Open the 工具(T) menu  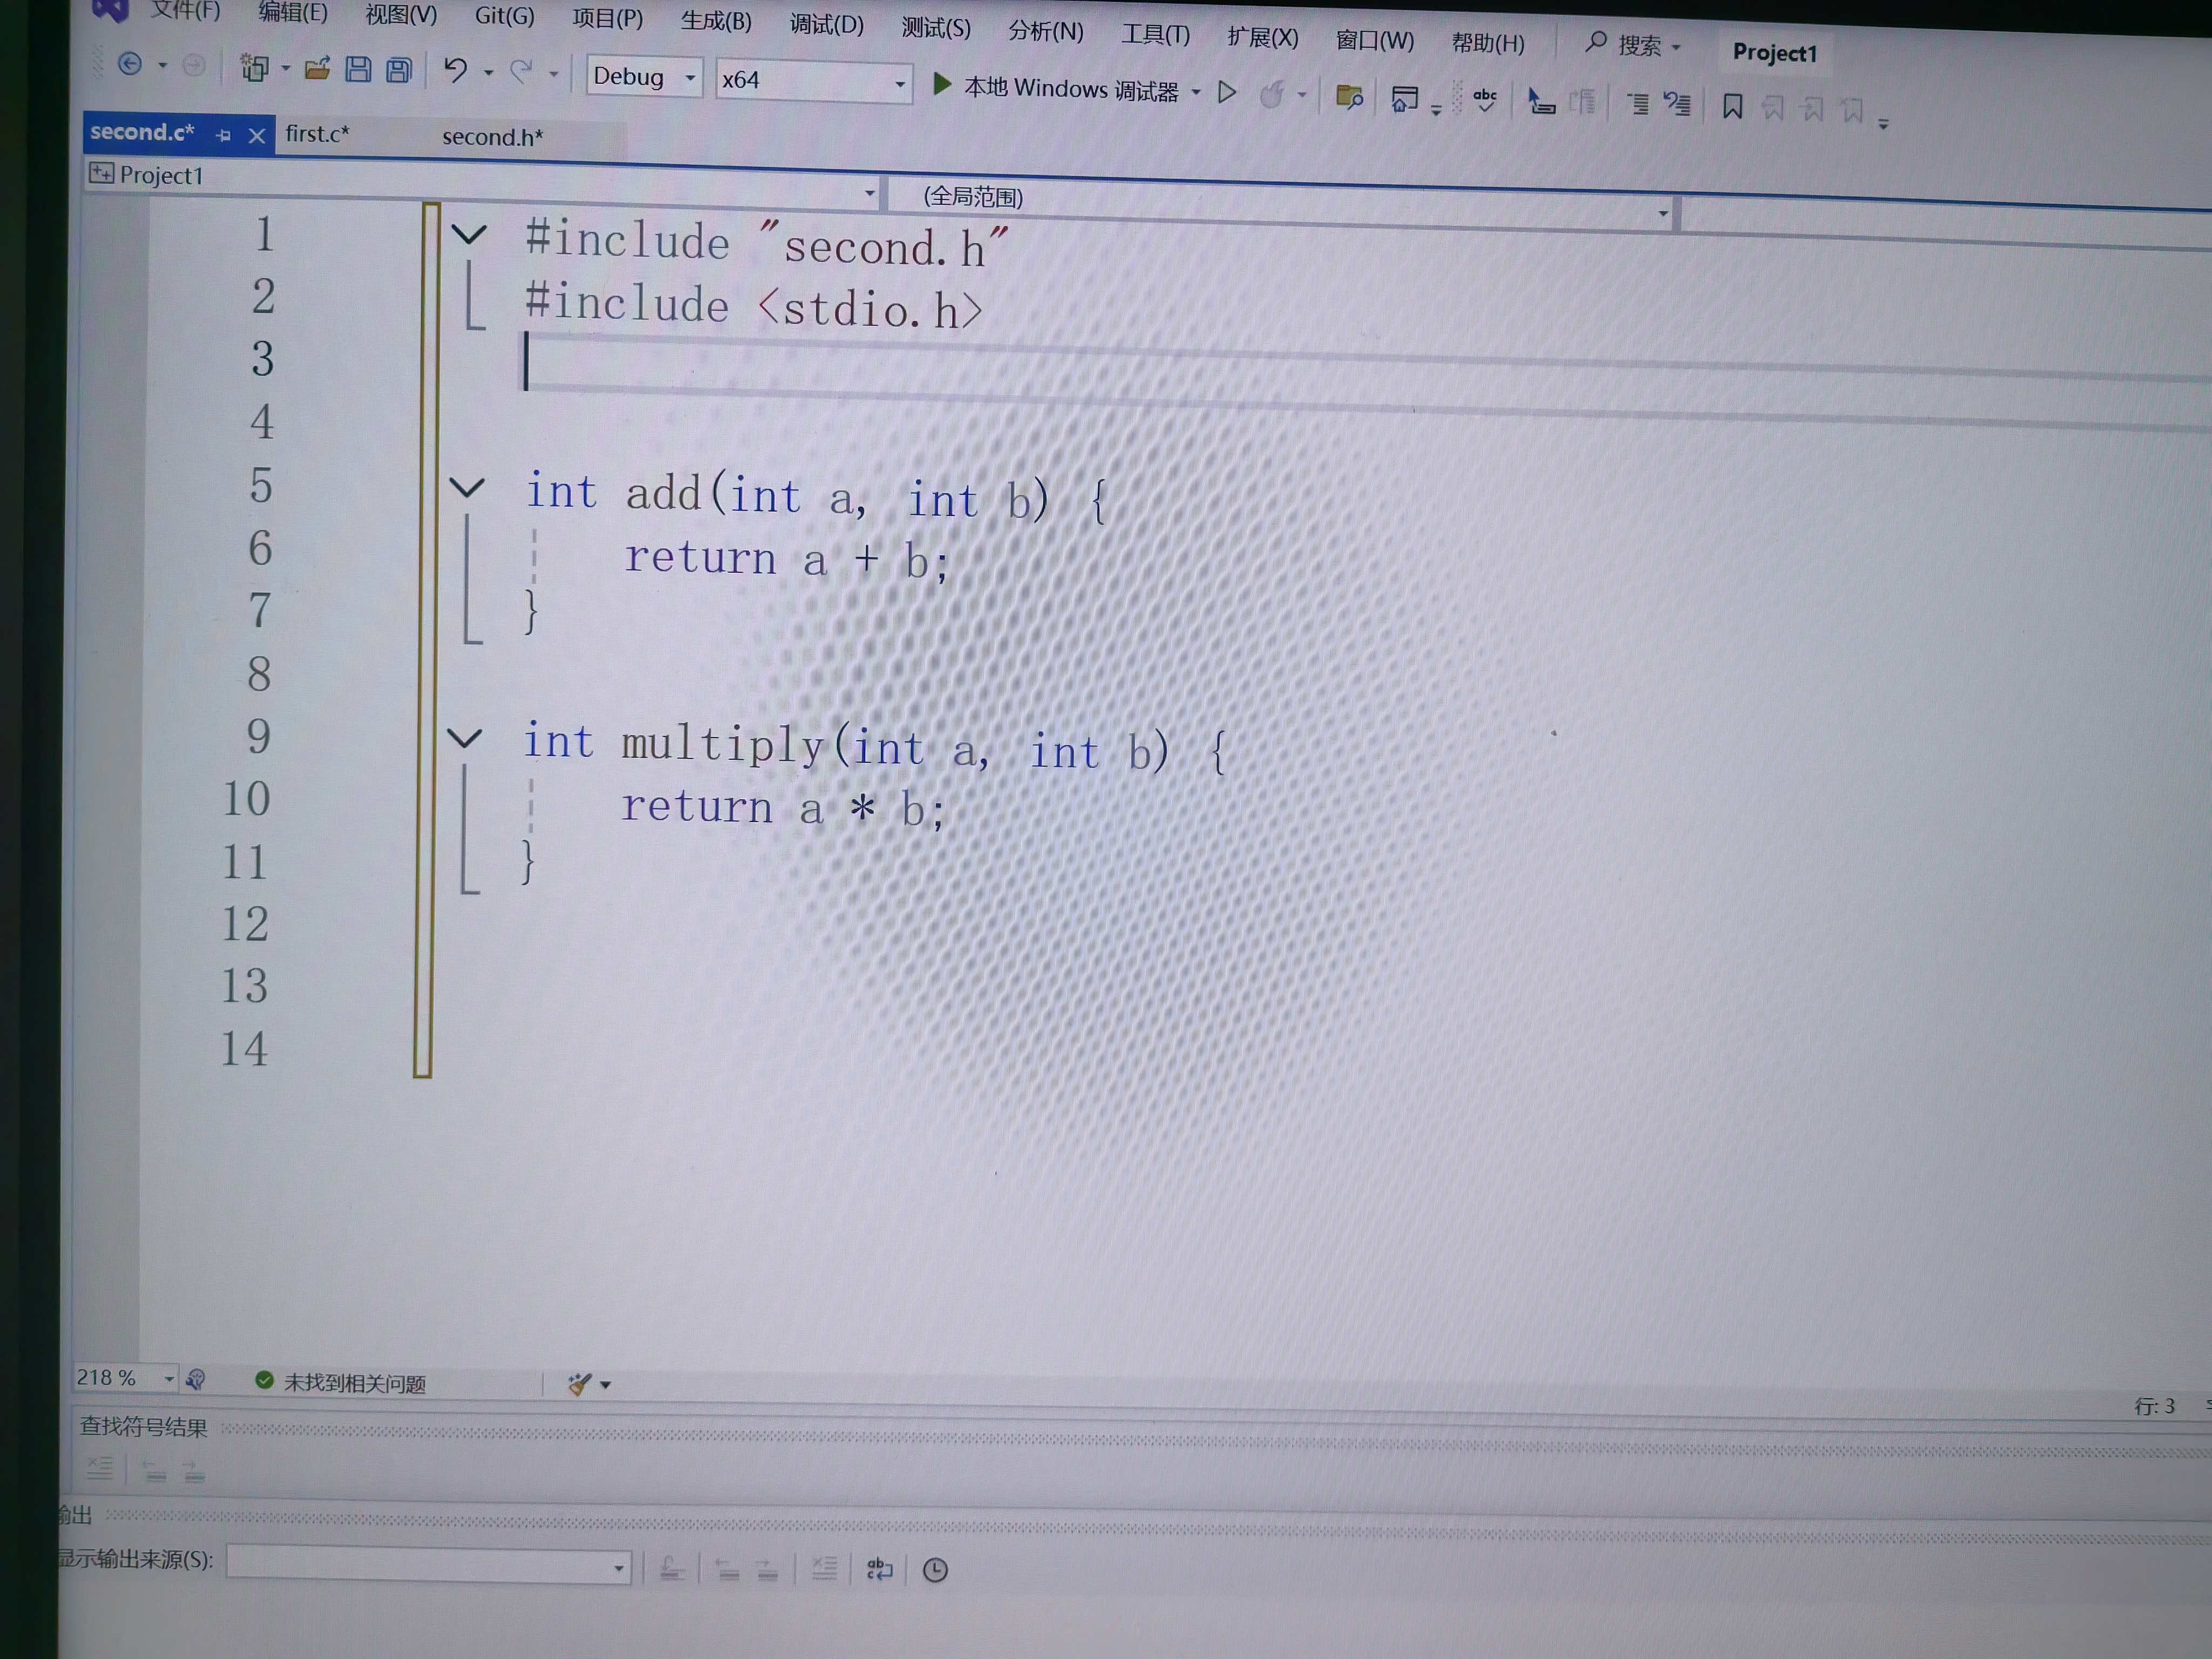(1154, 35)
